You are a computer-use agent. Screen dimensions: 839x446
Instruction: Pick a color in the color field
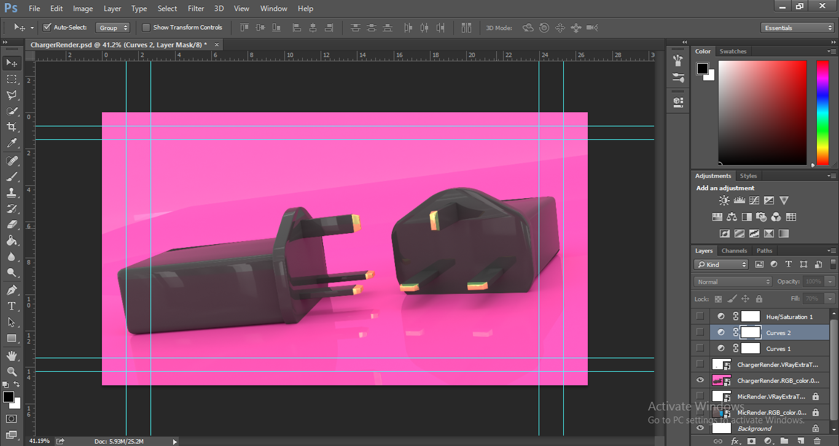(x=762, y=113)
